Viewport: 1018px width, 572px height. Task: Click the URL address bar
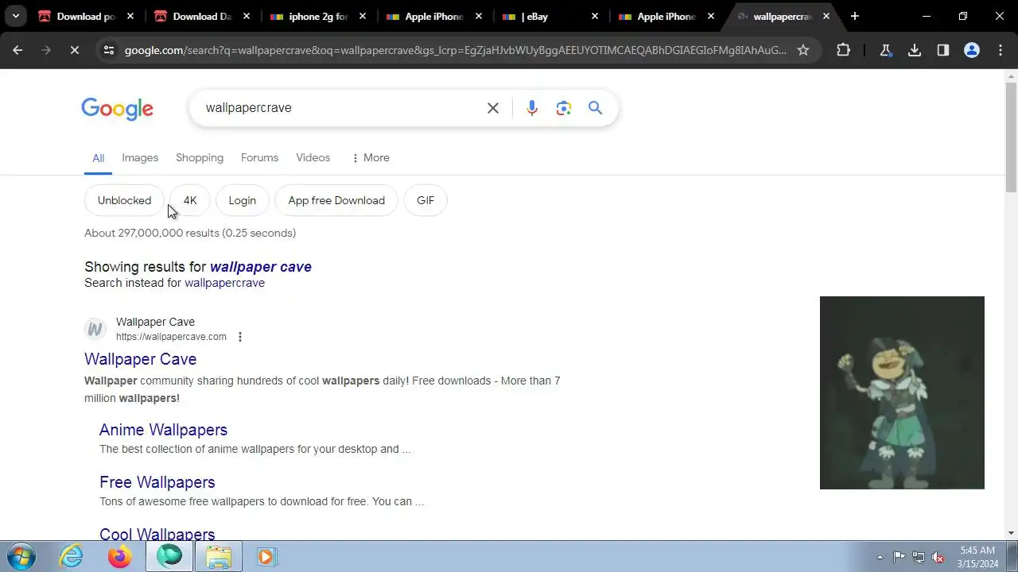pyautogui.click(x=455, y=50)
